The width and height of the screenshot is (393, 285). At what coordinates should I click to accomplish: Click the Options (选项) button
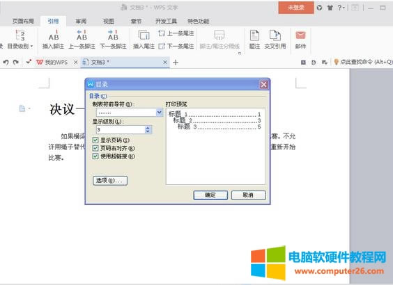pyautogui.click(x=110, y=180)
